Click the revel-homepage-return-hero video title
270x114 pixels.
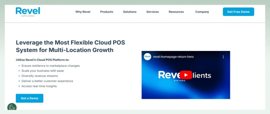click(173, 57)
